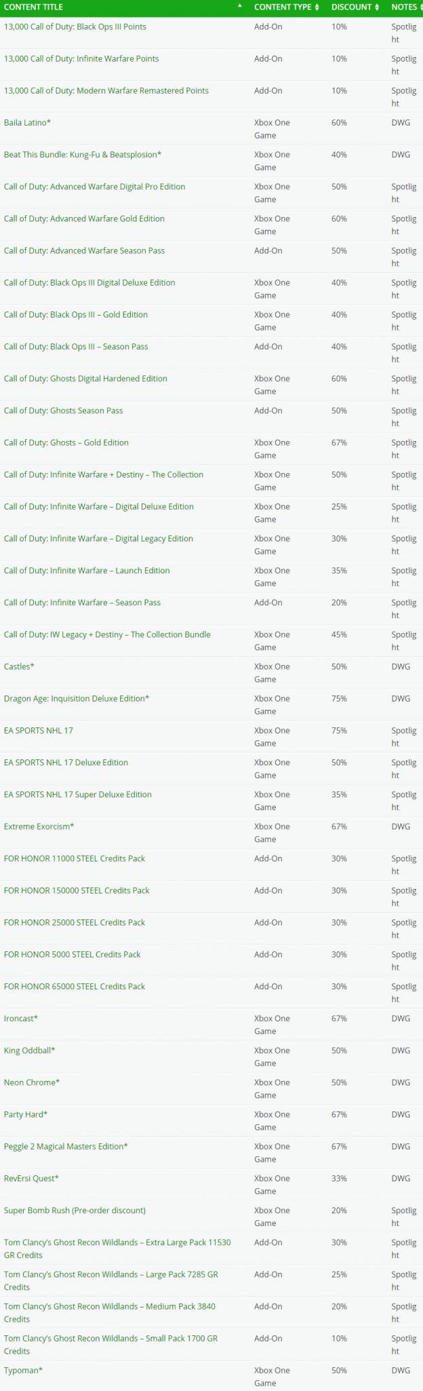Open FOR HONOR 150000 STEEL Credits Pack
The width and height of the screenshot is (423, 1391).
tap(77, 890)
